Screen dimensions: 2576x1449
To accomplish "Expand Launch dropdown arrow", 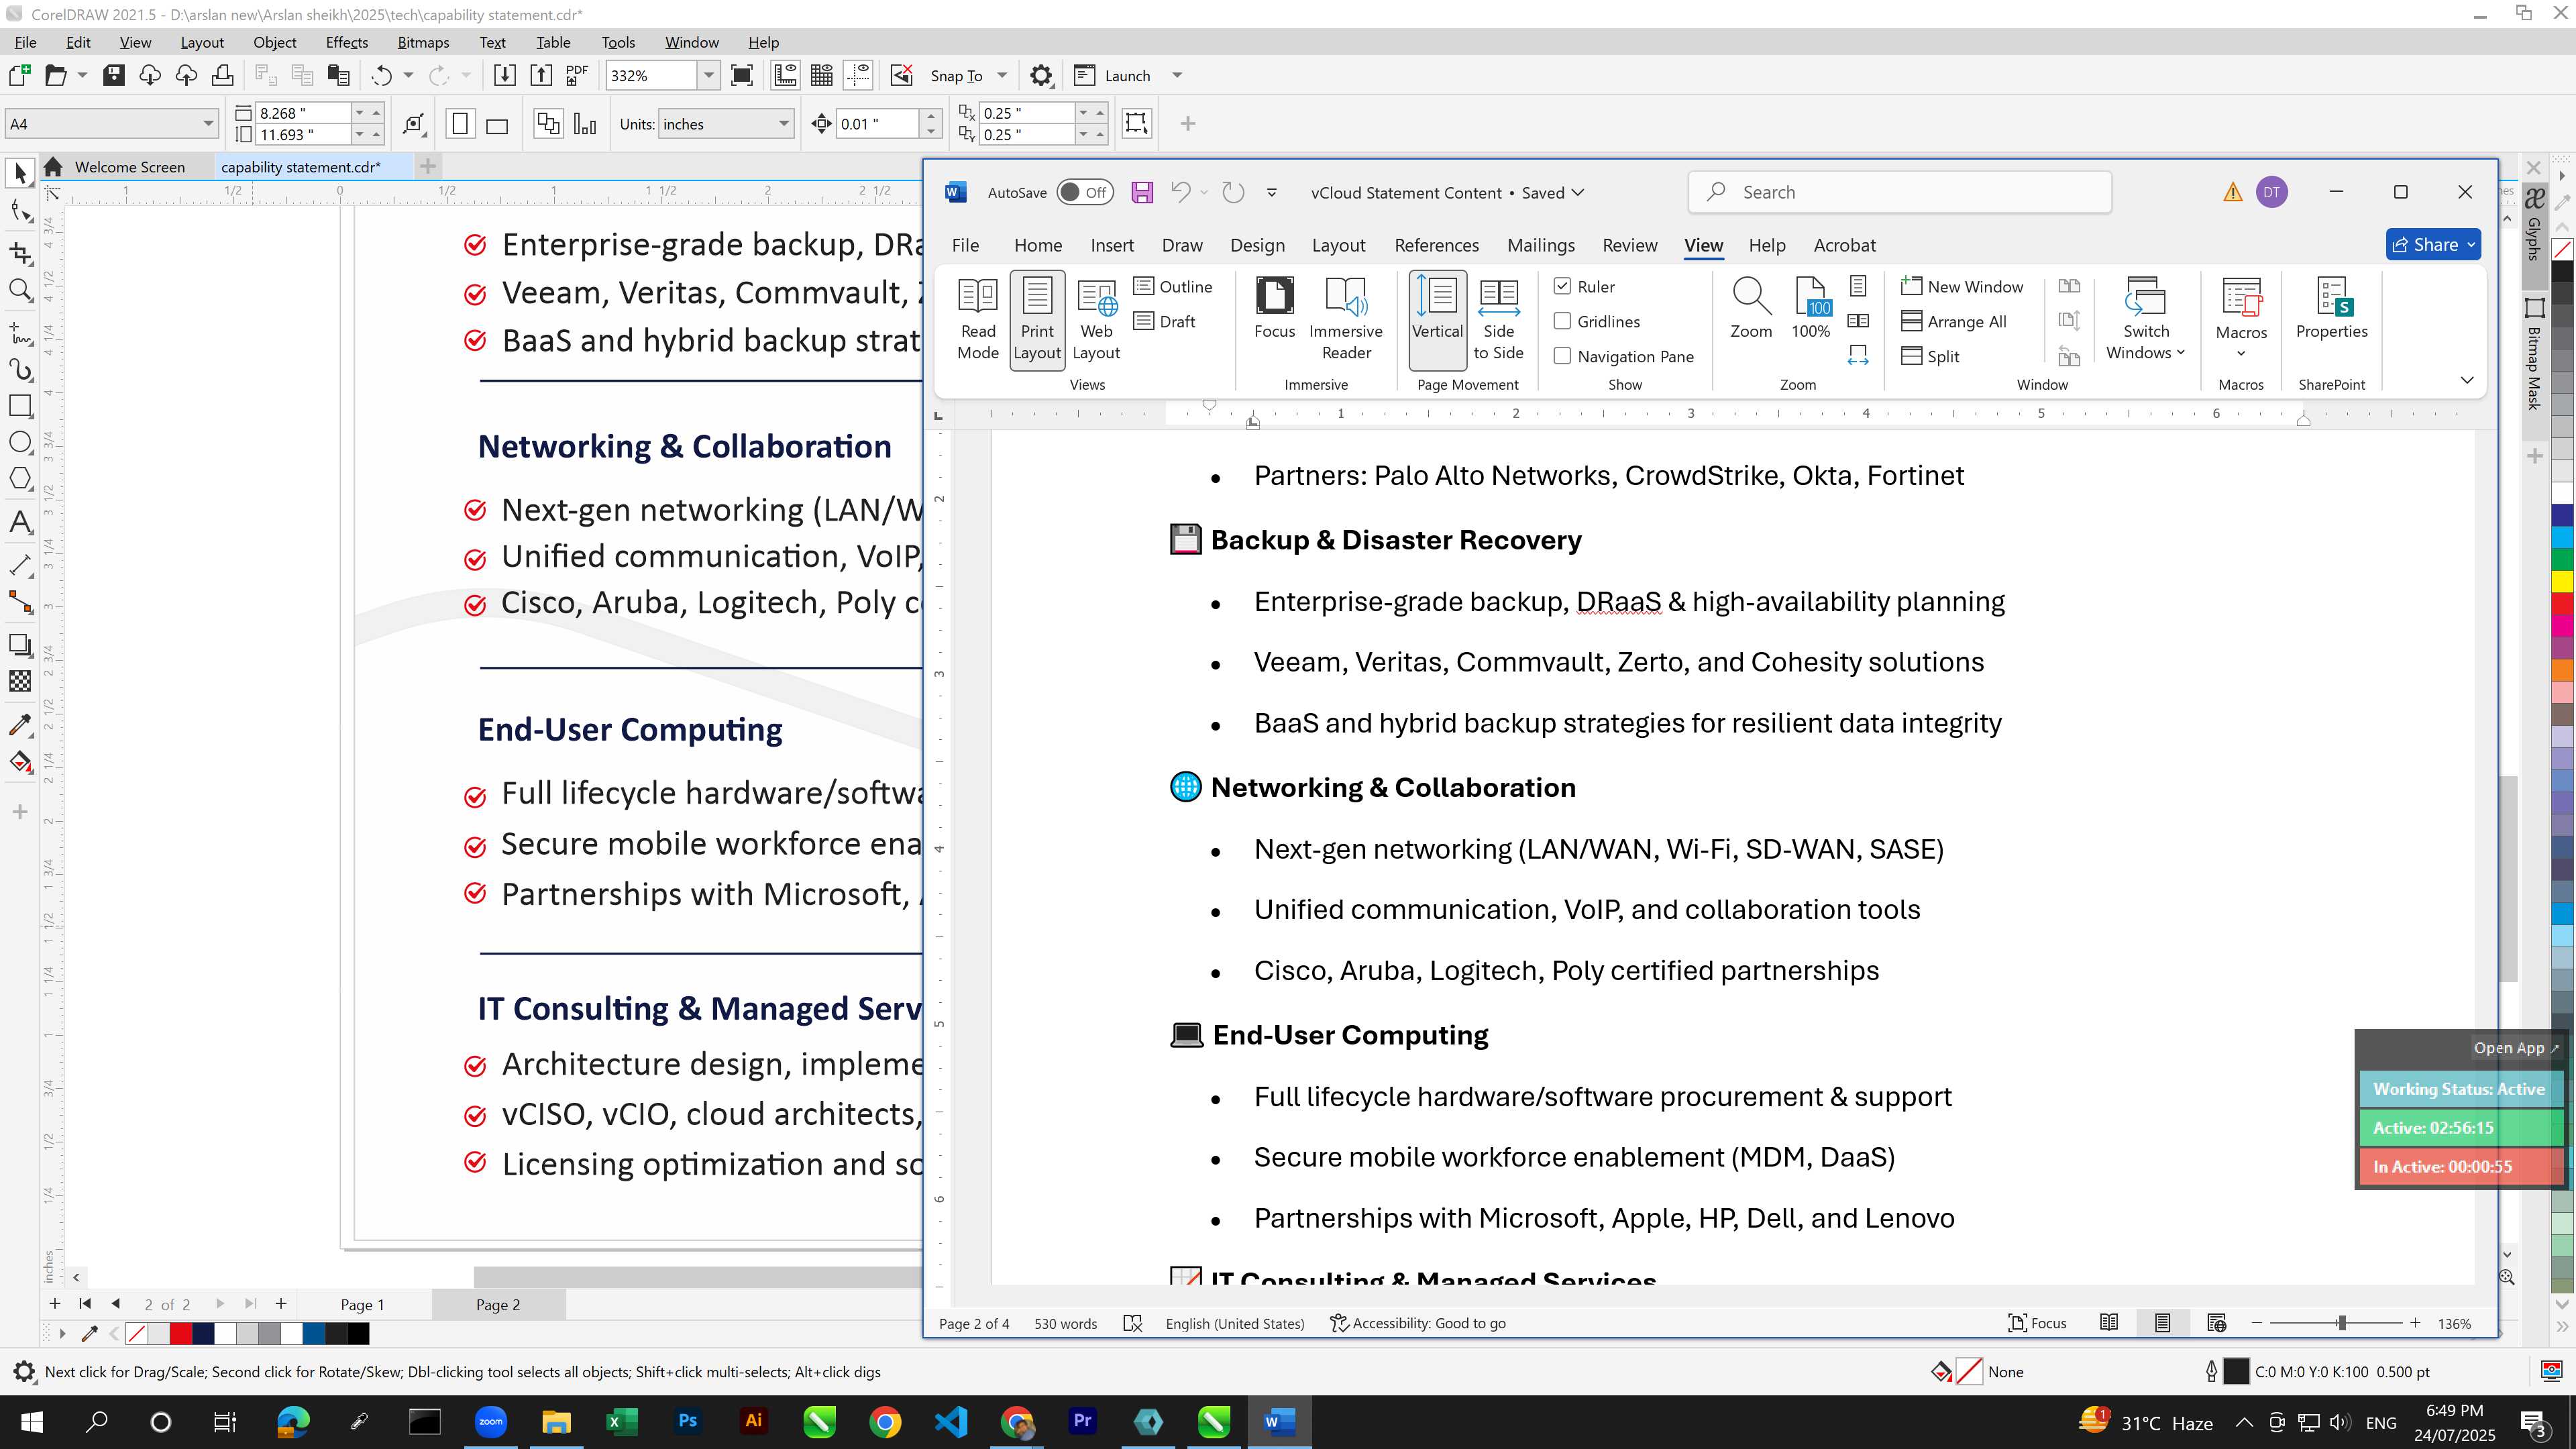I will [x=1177, y=75].
